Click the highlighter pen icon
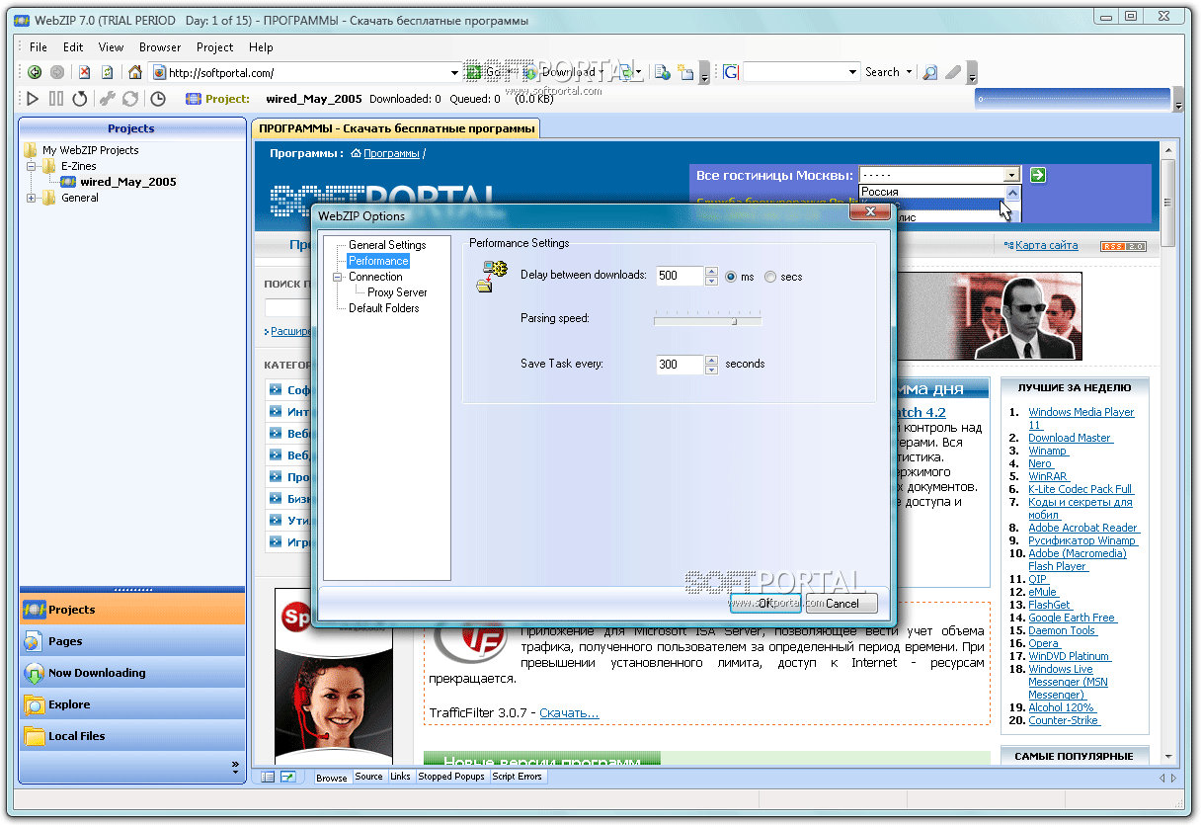The width and height of the screenshot is (1202, 825). [x=953, y=72]
